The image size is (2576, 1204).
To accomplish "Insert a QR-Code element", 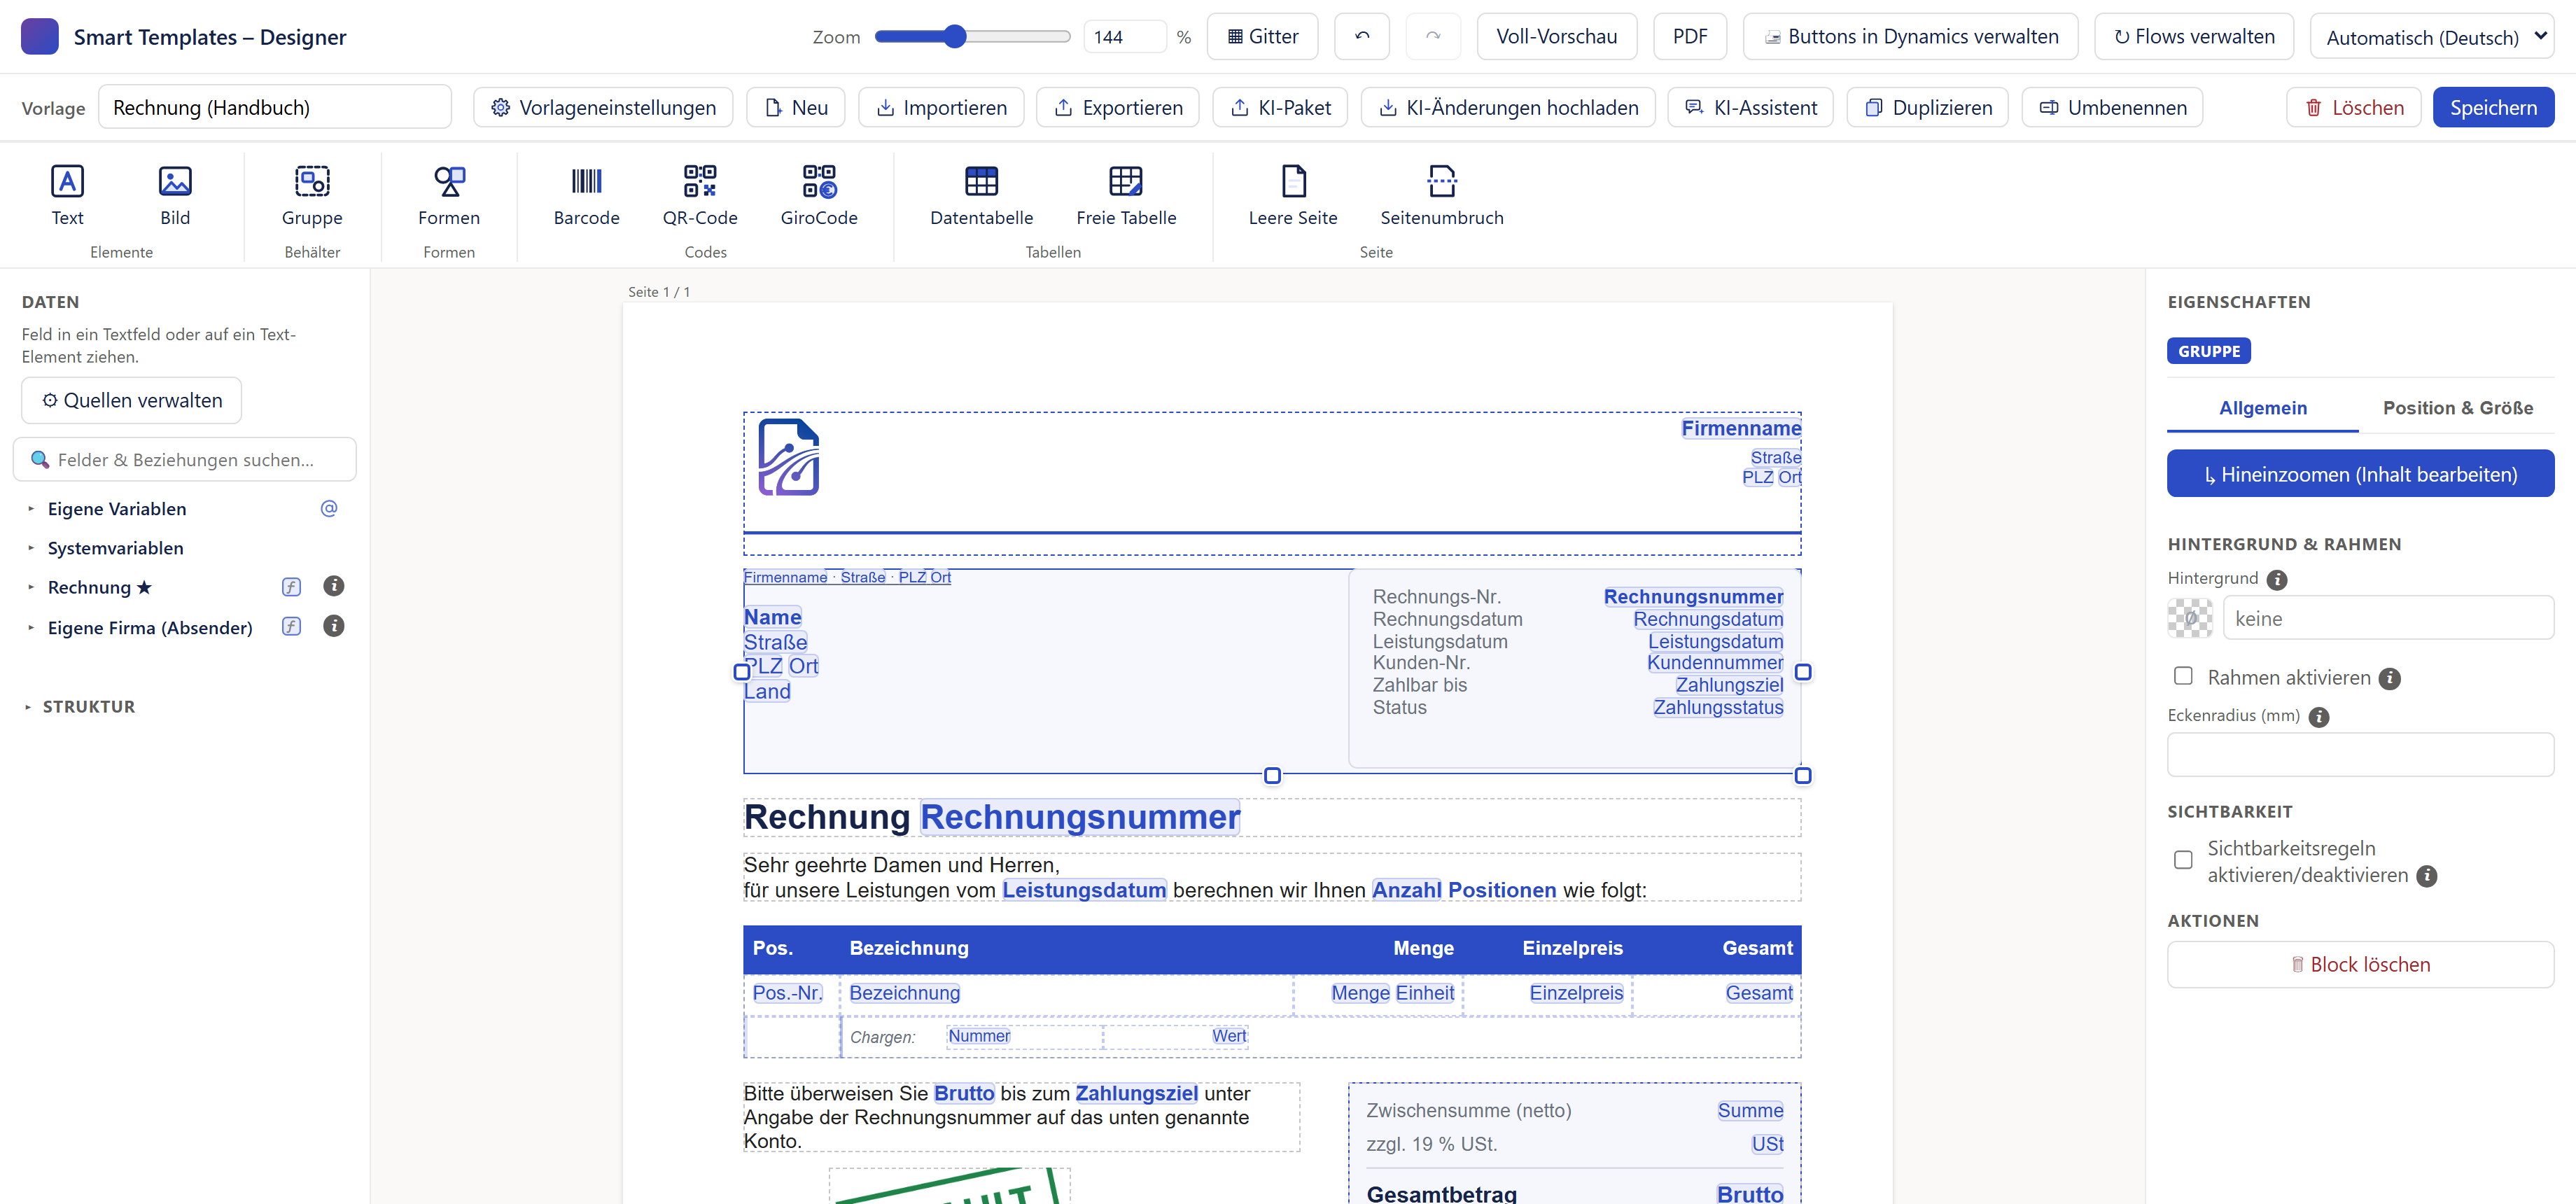I will coord(700,195).
